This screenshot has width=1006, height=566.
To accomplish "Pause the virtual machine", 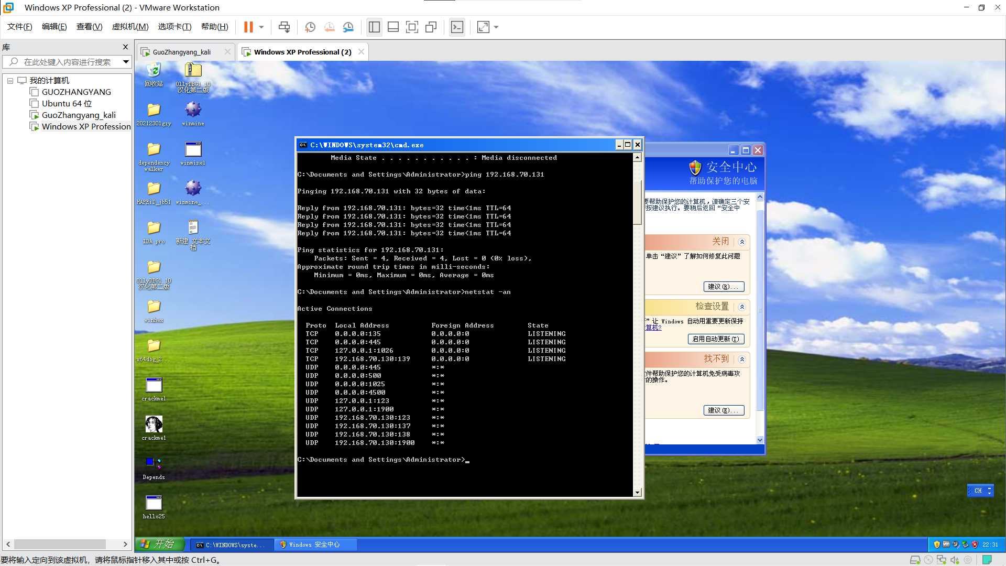I will 248,27.
